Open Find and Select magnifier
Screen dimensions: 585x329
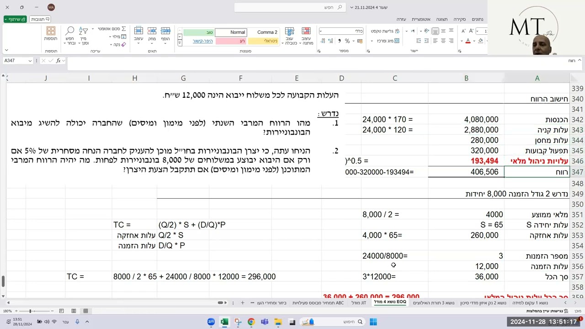tap(70, 35)
